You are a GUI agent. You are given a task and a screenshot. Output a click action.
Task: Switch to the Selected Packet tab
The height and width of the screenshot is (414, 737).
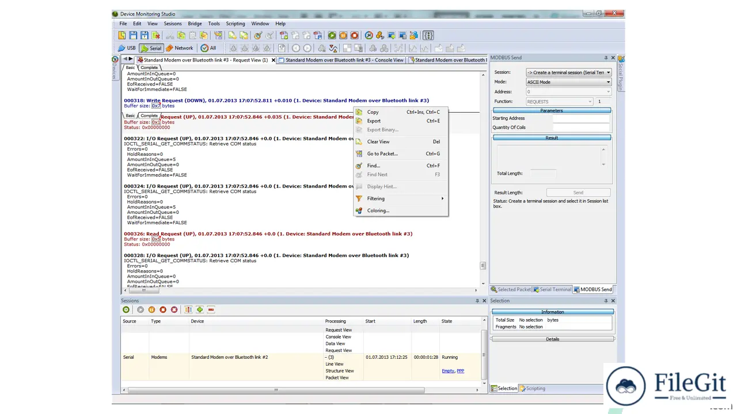click(511, 289)
